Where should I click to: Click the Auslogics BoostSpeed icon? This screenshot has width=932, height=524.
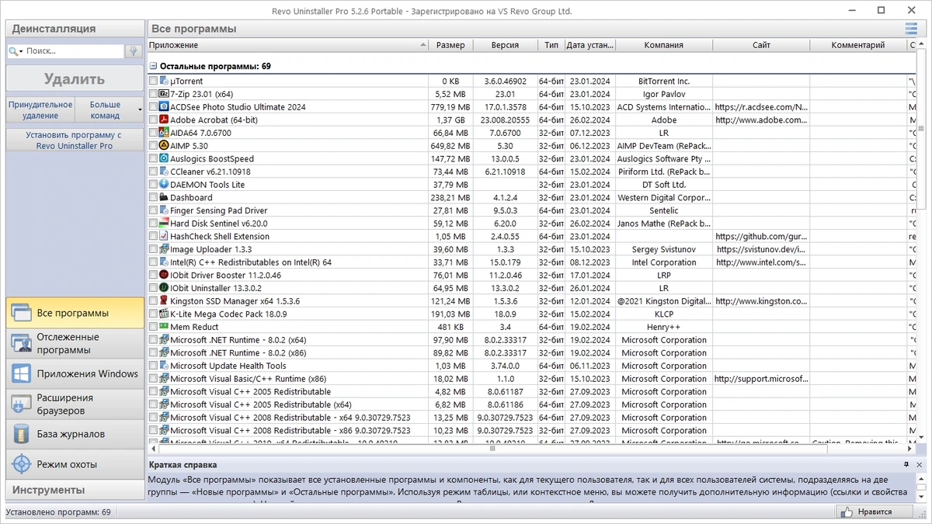coord(164,158)
